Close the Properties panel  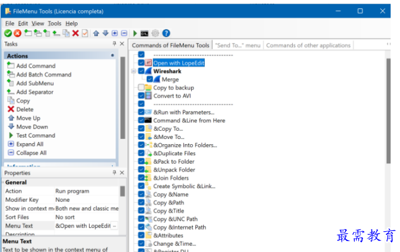[x=122, y=173]
